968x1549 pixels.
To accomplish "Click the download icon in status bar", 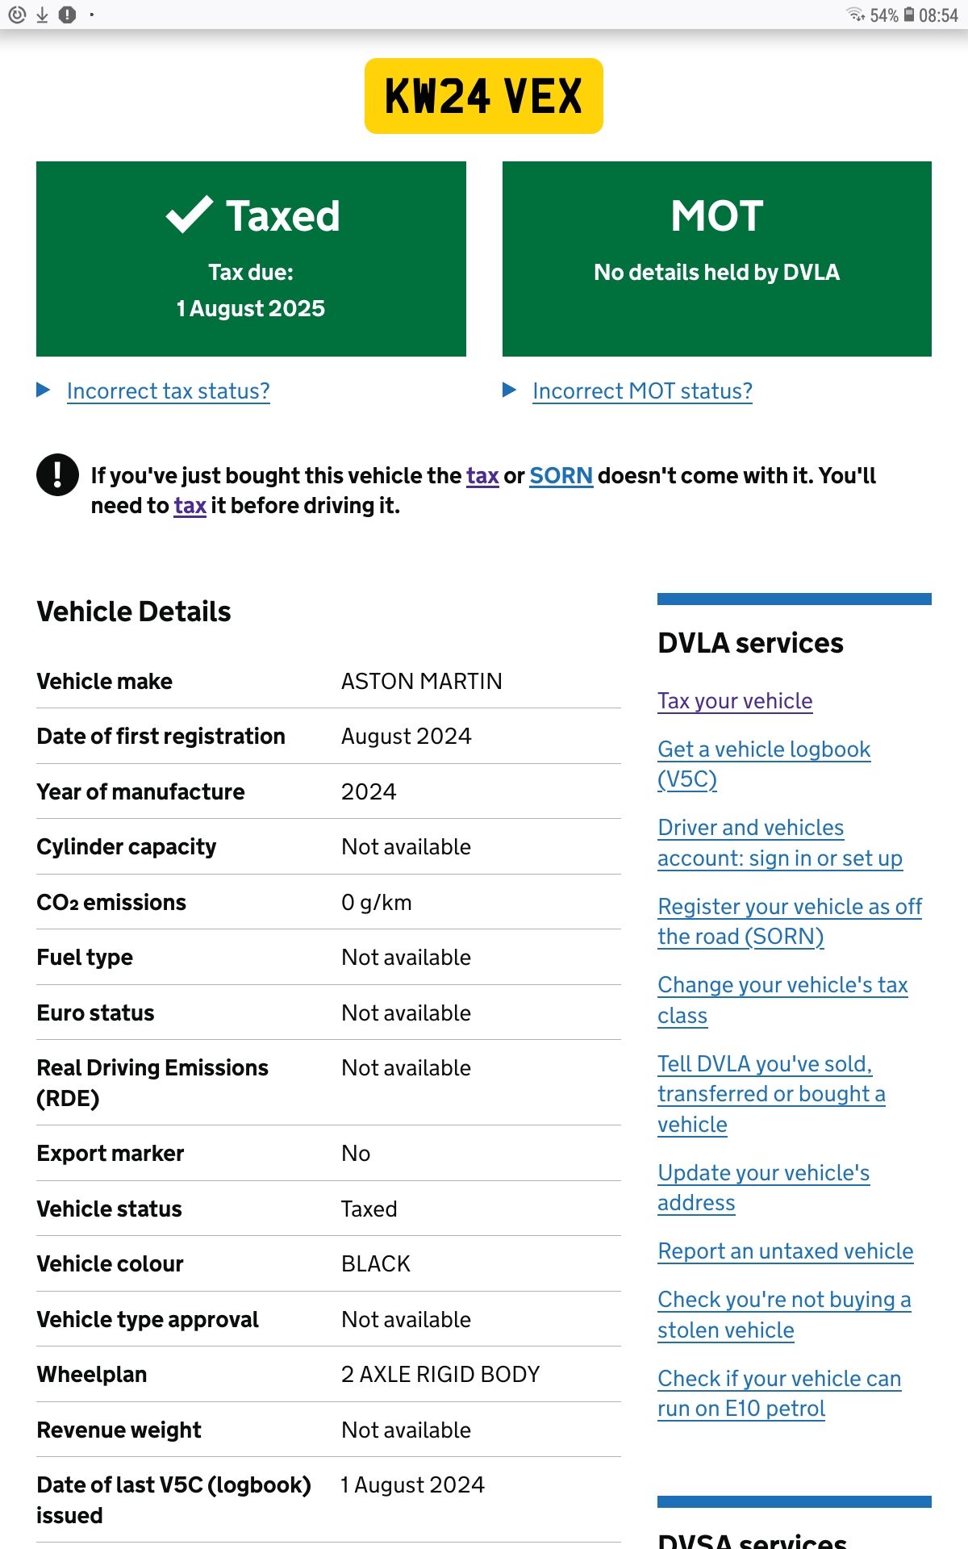I will [x=42, y=15].
